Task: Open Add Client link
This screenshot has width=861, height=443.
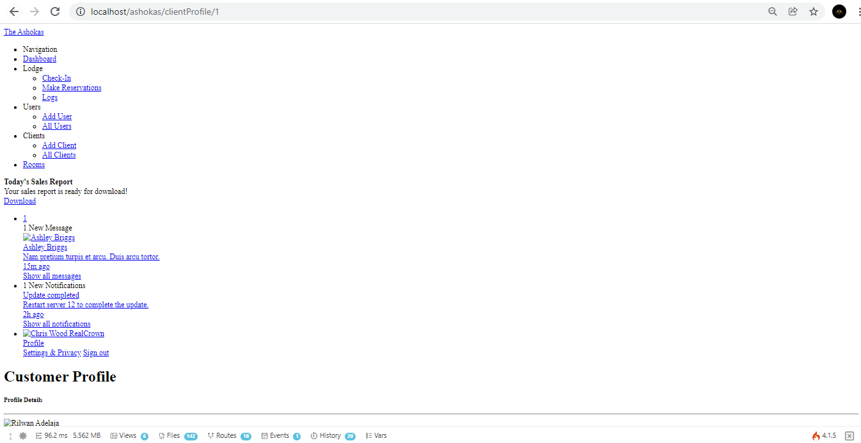Action: [x=59, y=145]
